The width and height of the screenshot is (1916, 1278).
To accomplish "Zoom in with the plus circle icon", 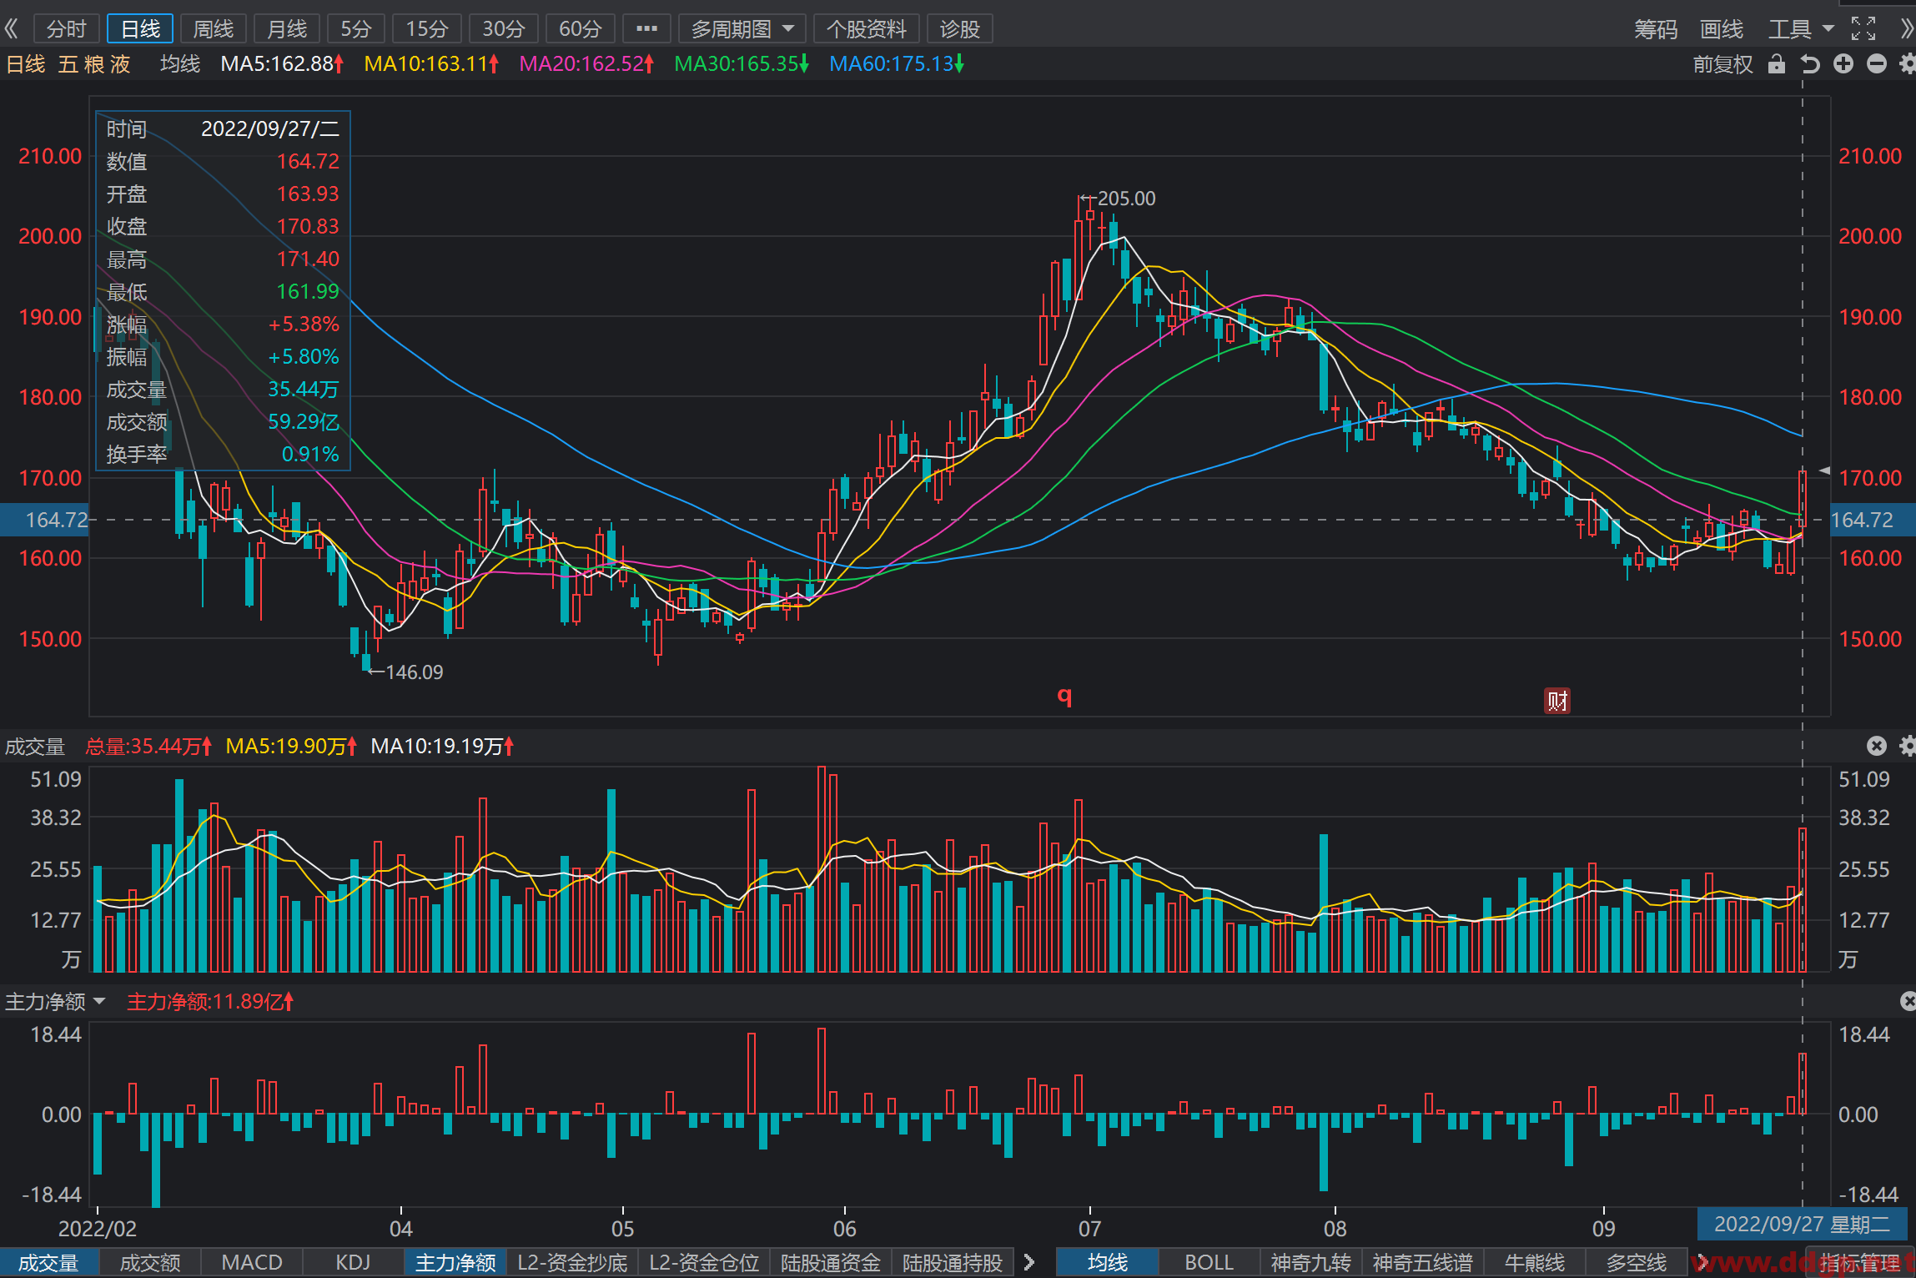I will [1843, 64].
